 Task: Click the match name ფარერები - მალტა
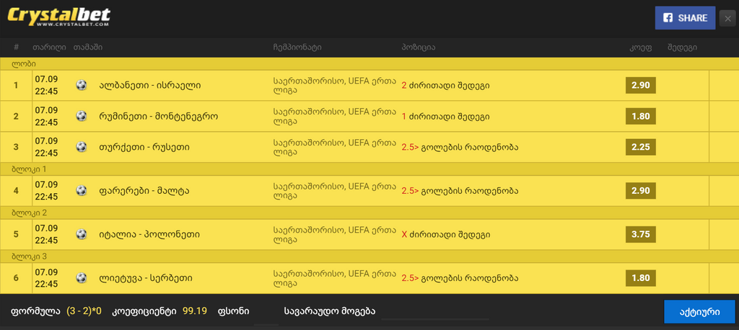point(144,191)
